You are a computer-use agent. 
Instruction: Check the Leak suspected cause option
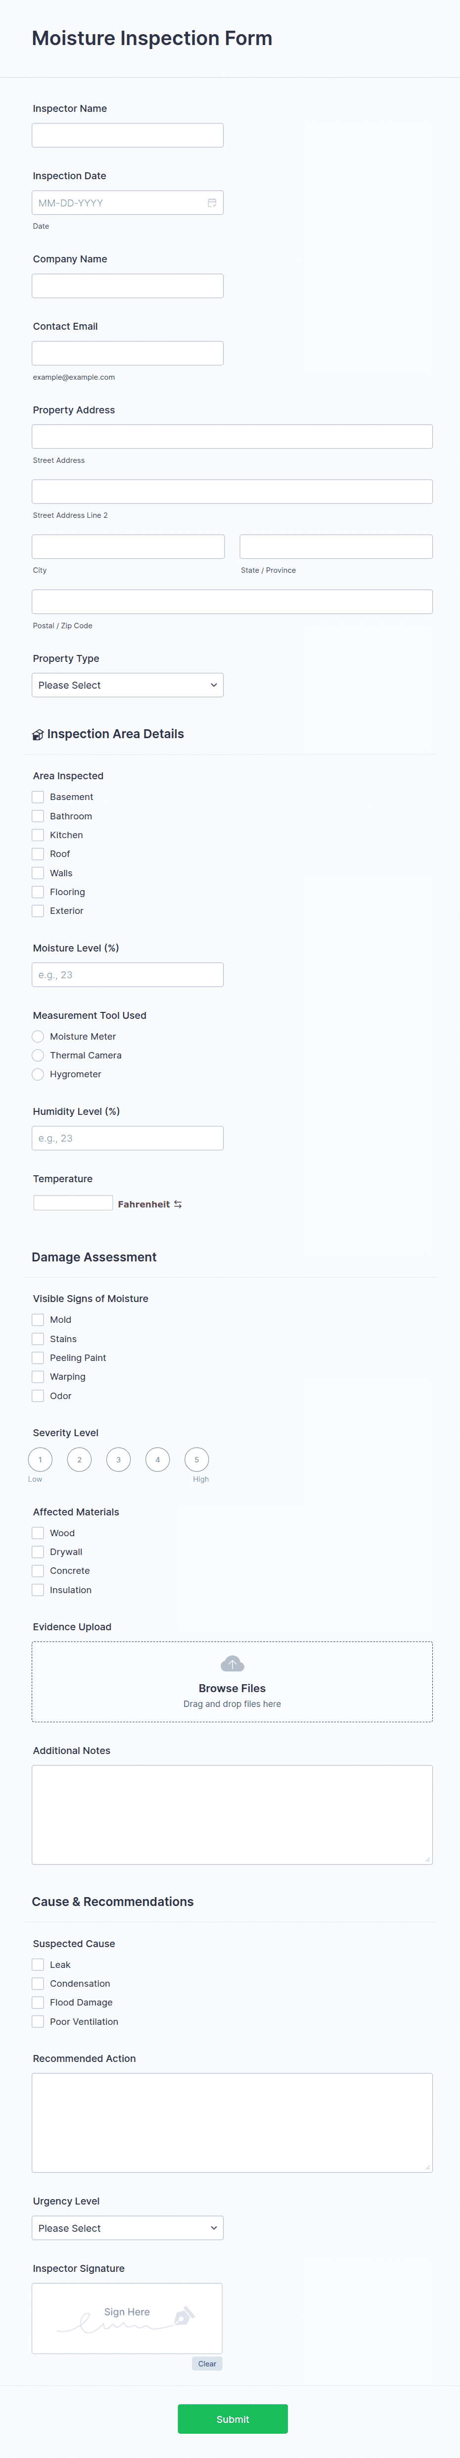coord(38,1965)
